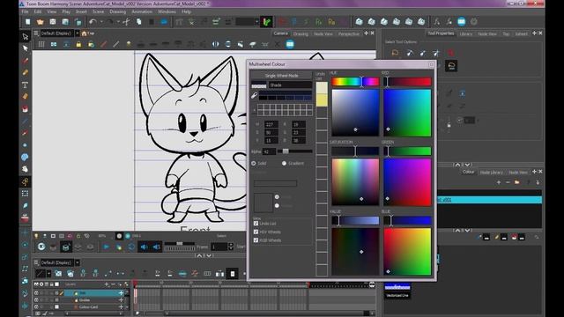Click the Cut scissors icon
Viewport: 564px width, 317px height.
click(x=126, y=22)
